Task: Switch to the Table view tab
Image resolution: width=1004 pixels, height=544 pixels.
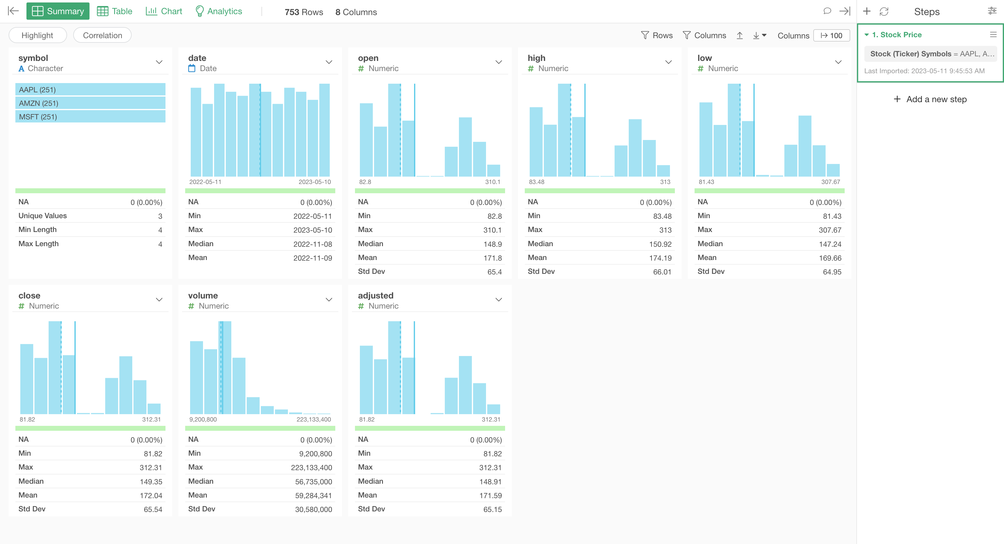Action: pyautogui.click(x=115, y=11)
